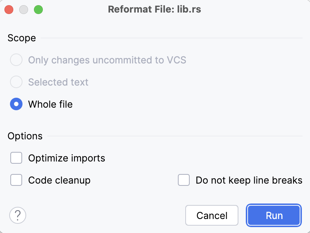The image size is (310, 233).
Task: Maximize the dialog with the green button
Action: (x=38, y=10)
